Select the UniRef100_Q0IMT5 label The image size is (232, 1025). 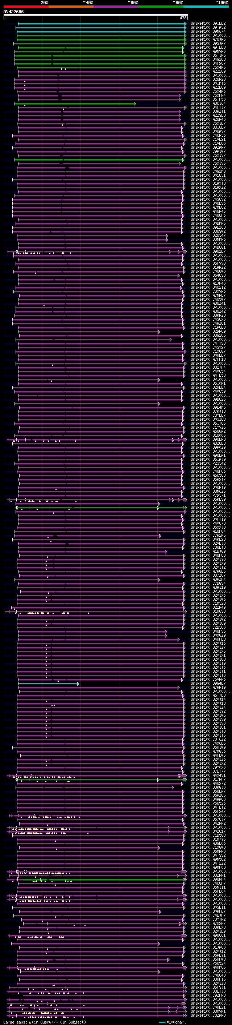[208, 84]
